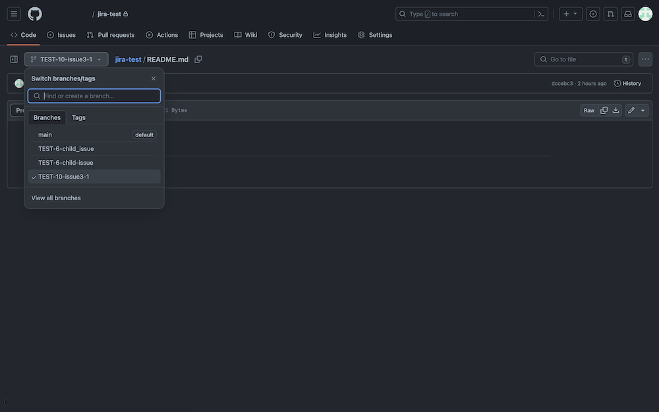Go to the GitHub homepage logo

[35, 14]
